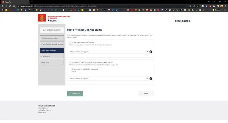Image resolution: width=228 pixels, height=123 pixels.
Task: Open 'Diğer yer işaretleri' bookmarks folder
Action: click(220, 10)
